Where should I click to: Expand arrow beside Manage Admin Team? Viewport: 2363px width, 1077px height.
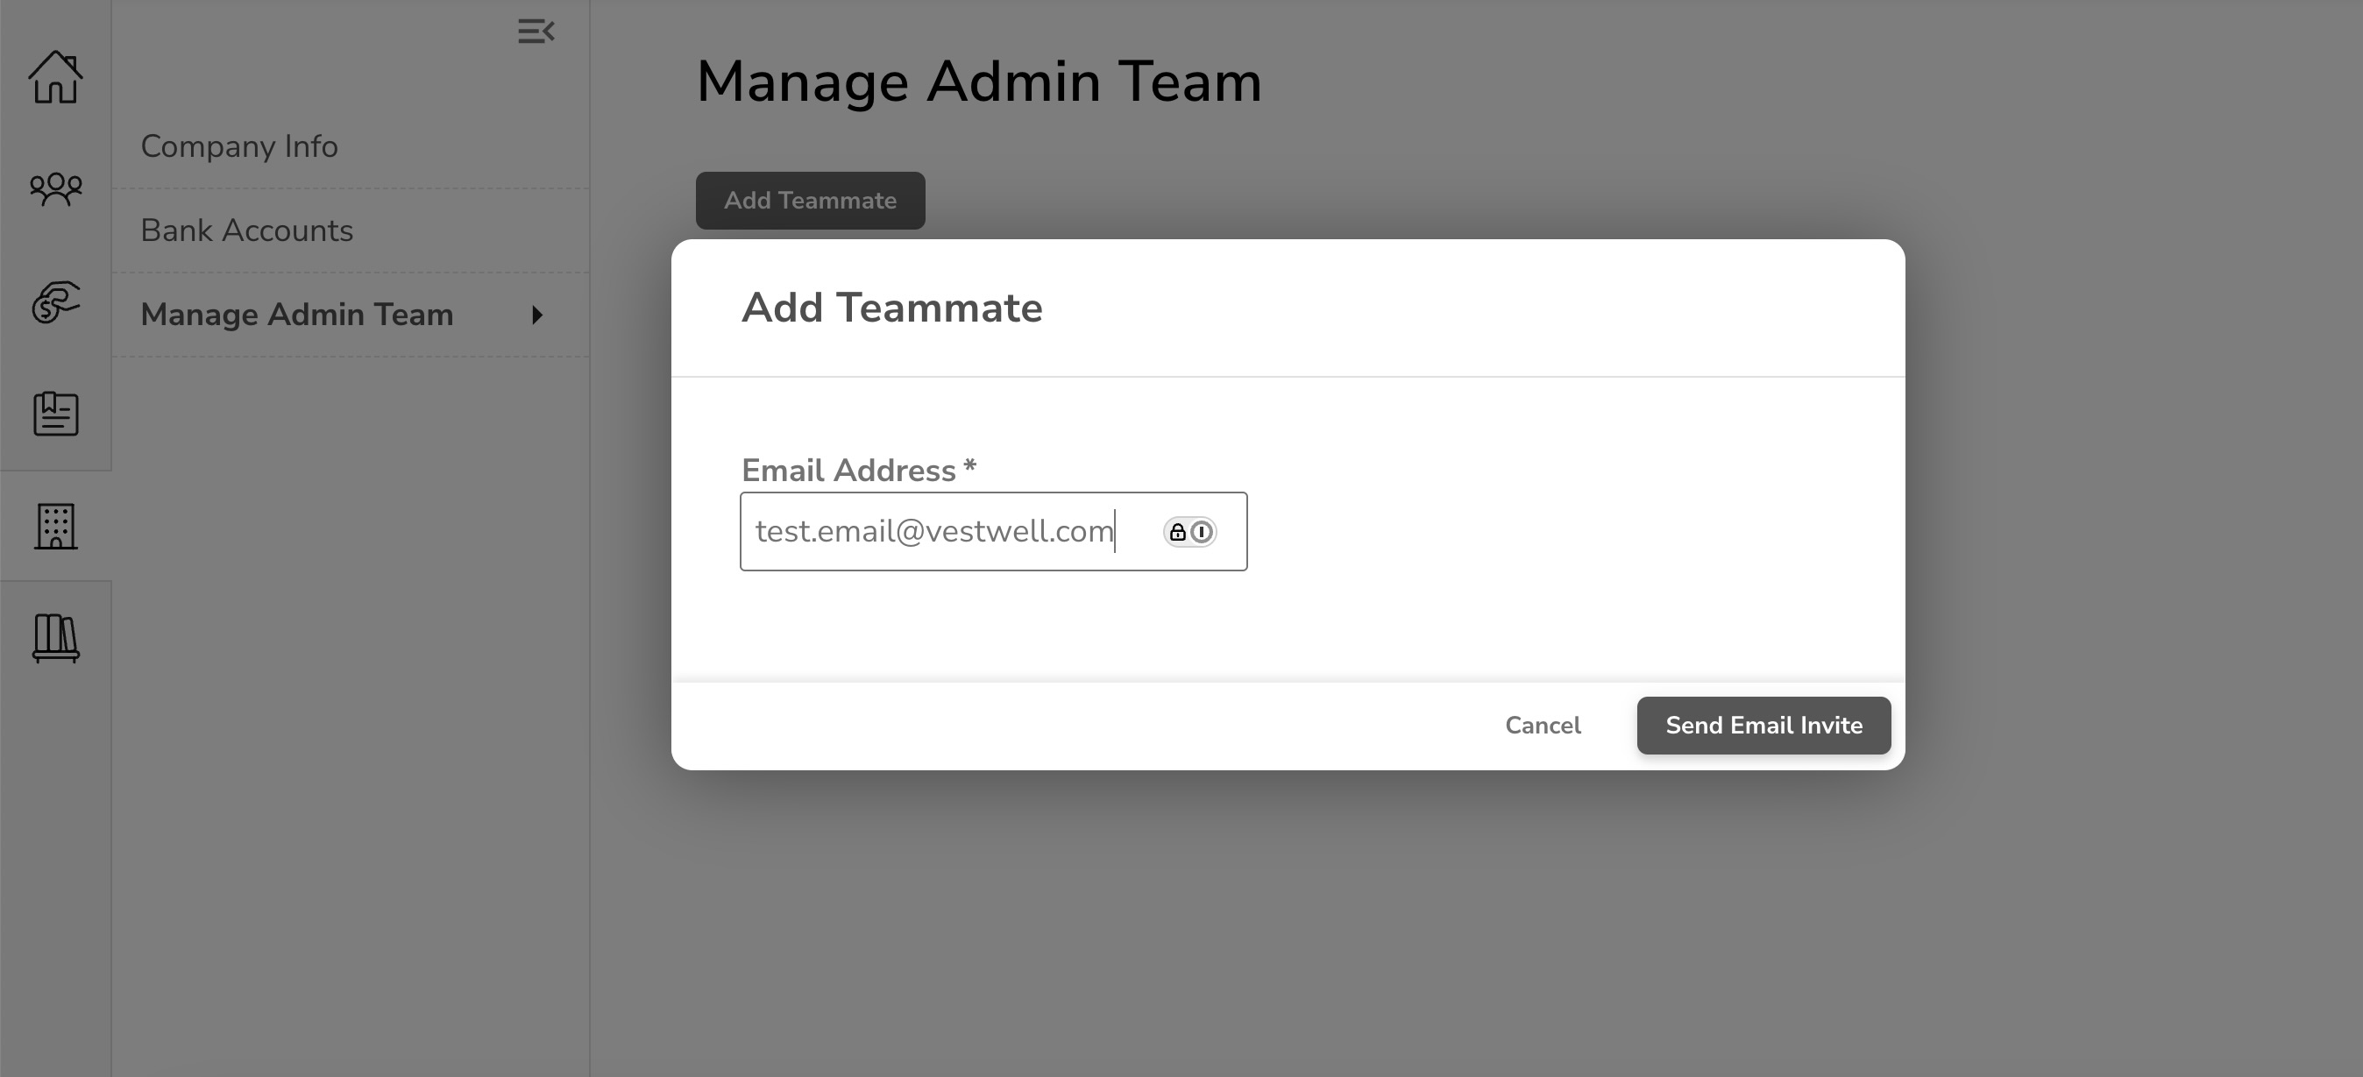537,315
